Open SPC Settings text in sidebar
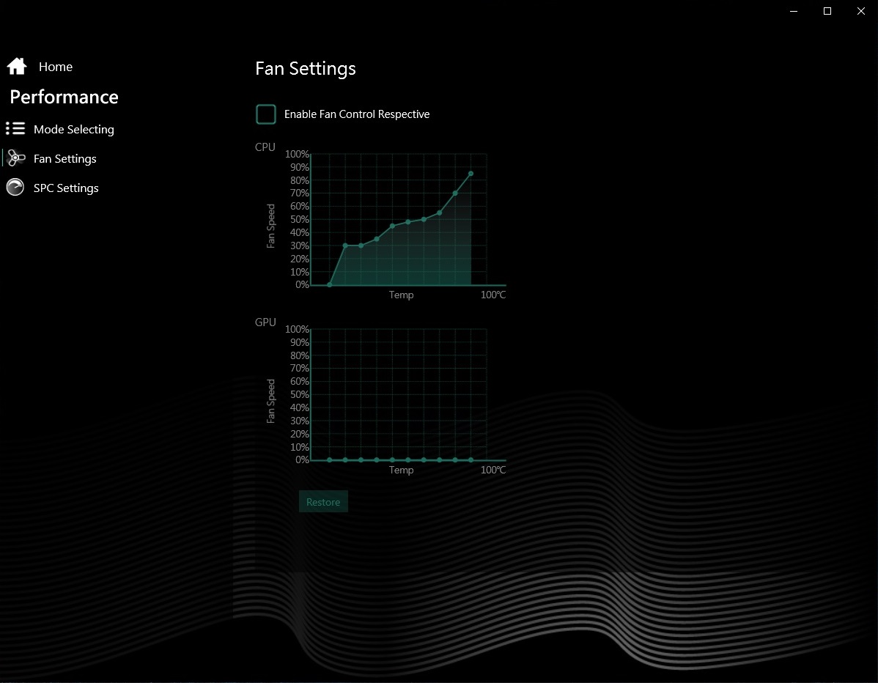 (x=66, y=188)
